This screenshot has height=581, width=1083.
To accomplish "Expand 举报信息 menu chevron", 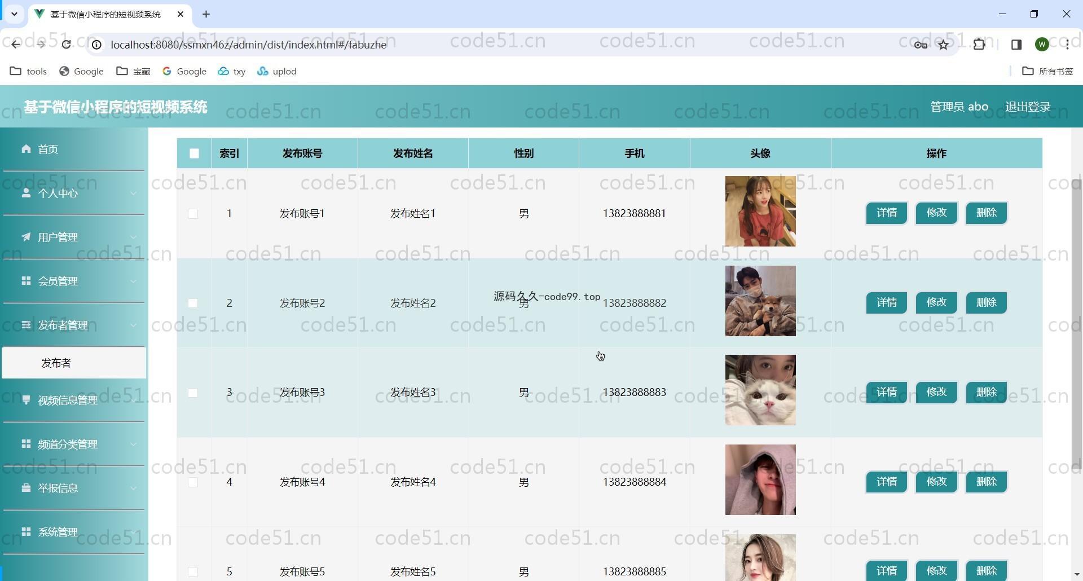I will point(133,488).
